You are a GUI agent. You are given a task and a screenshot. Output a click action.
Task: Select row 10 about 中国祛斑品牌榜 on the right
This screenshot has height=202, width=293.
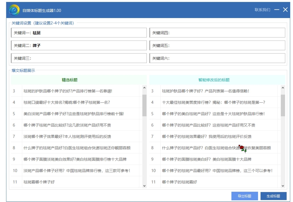coord(217,170)
